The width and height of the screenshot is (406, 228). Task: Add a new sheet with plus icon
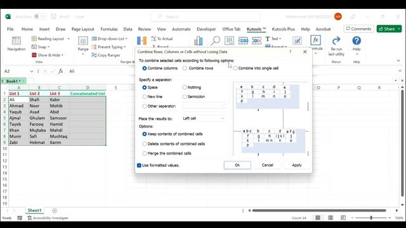click(55, 211)
